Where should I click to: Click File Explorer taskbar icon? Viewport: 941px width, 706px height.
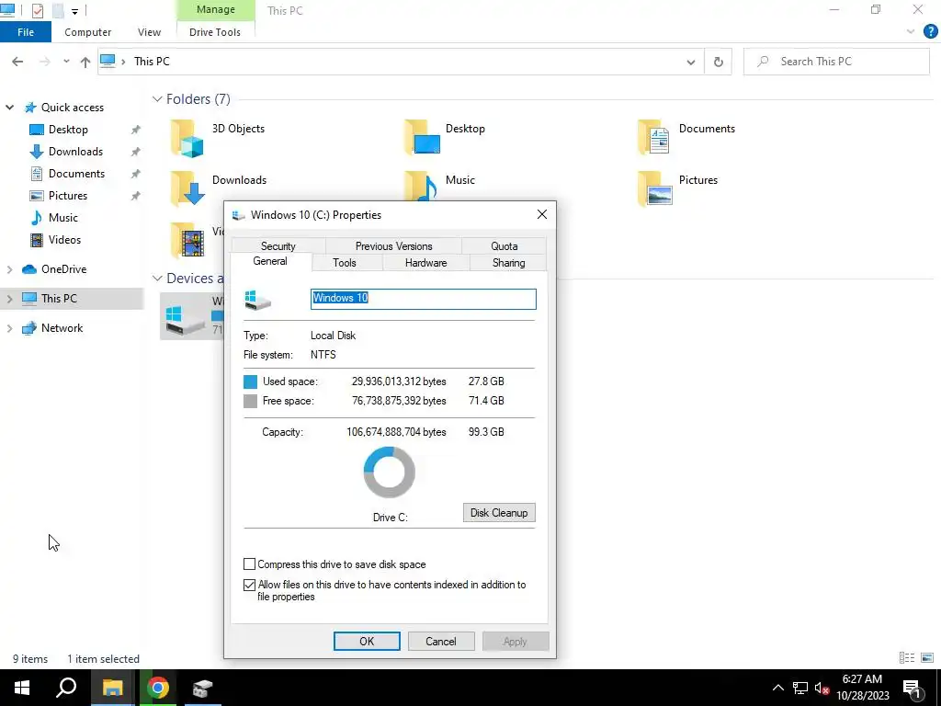[x=113, y=688]
